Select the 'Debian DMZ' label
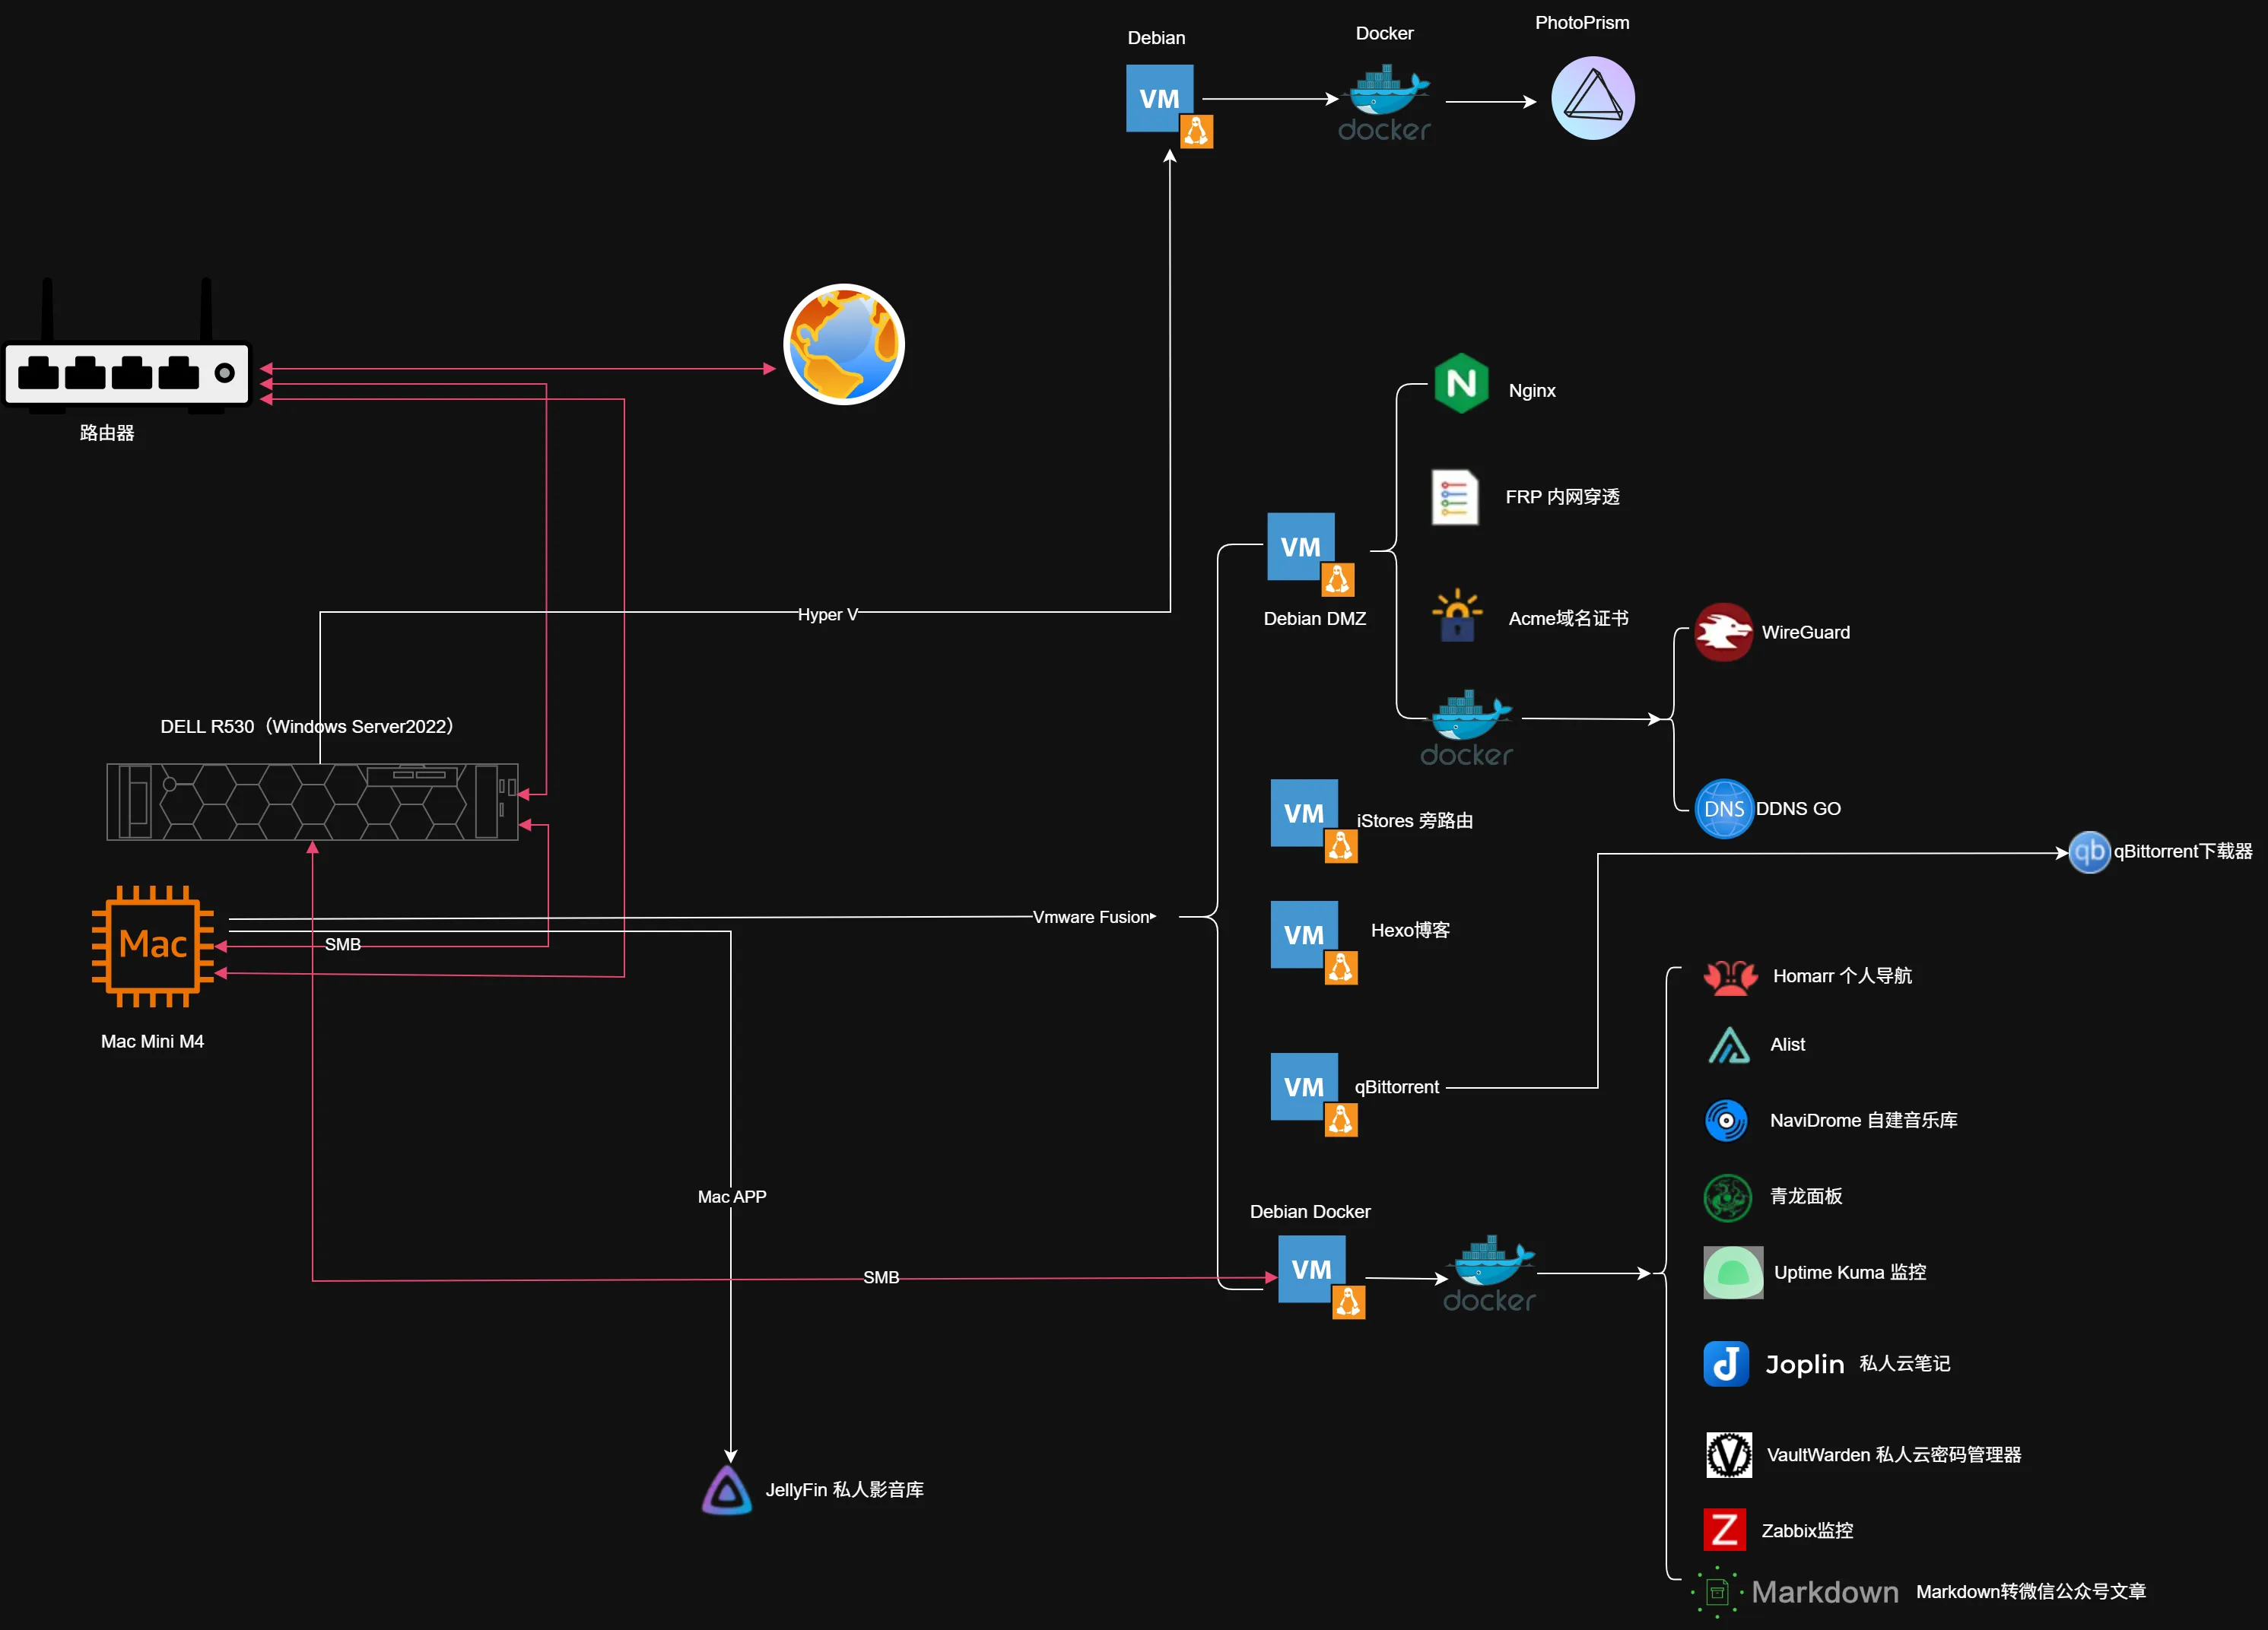 tap(1315, 619)
